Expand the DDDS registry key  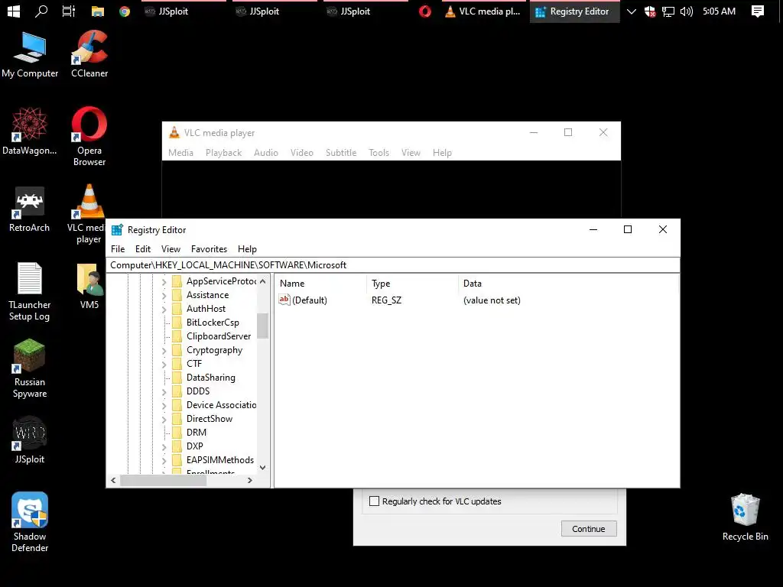pos(164,392)
